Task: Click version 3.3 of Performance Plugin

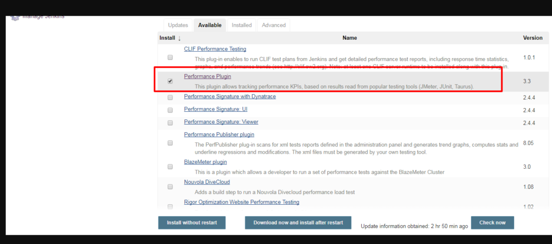Action: click(x=527, y=81)
